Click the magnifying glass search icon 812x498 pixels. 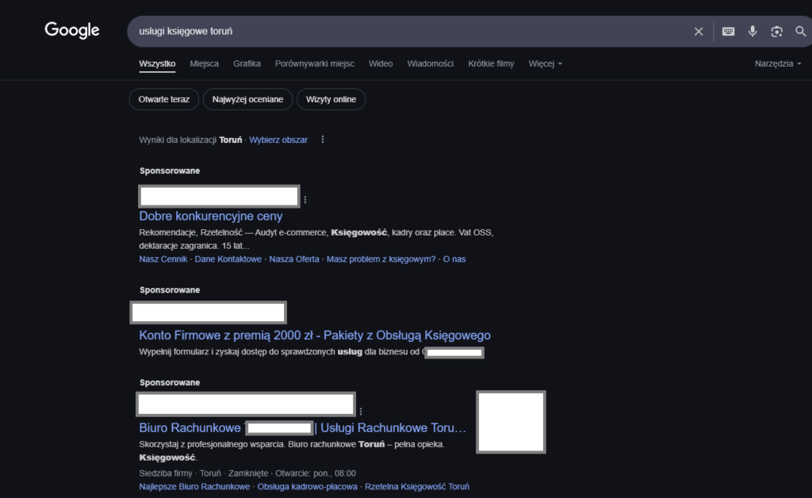[800, 32]
